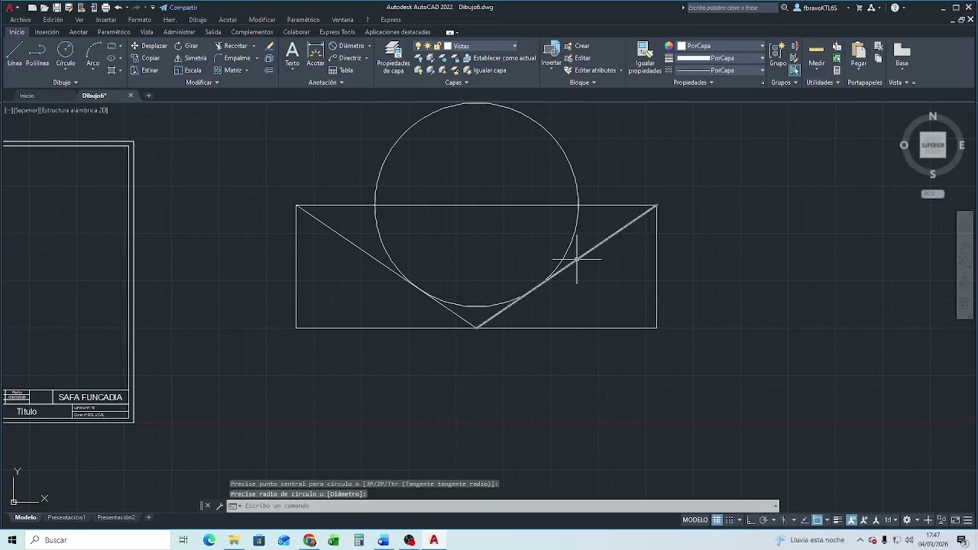This screenshot has height=550, width=978.
Task: Switch to the Insertar ribbon tab
Action: [47, 32]
